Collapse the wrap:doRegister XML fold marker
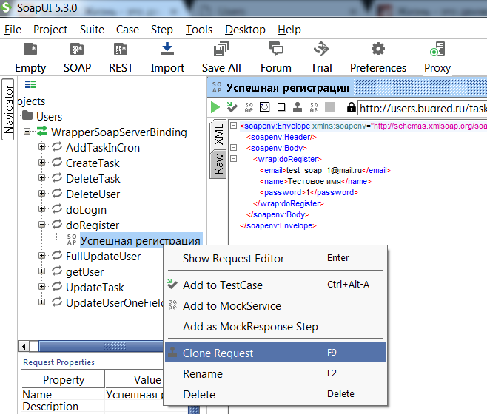487x414 pixels. point(233,159)
